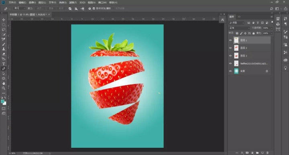This screenshot has width=289, height=155.
Task: Select the Lasso tool
Action: coord(4,29)
